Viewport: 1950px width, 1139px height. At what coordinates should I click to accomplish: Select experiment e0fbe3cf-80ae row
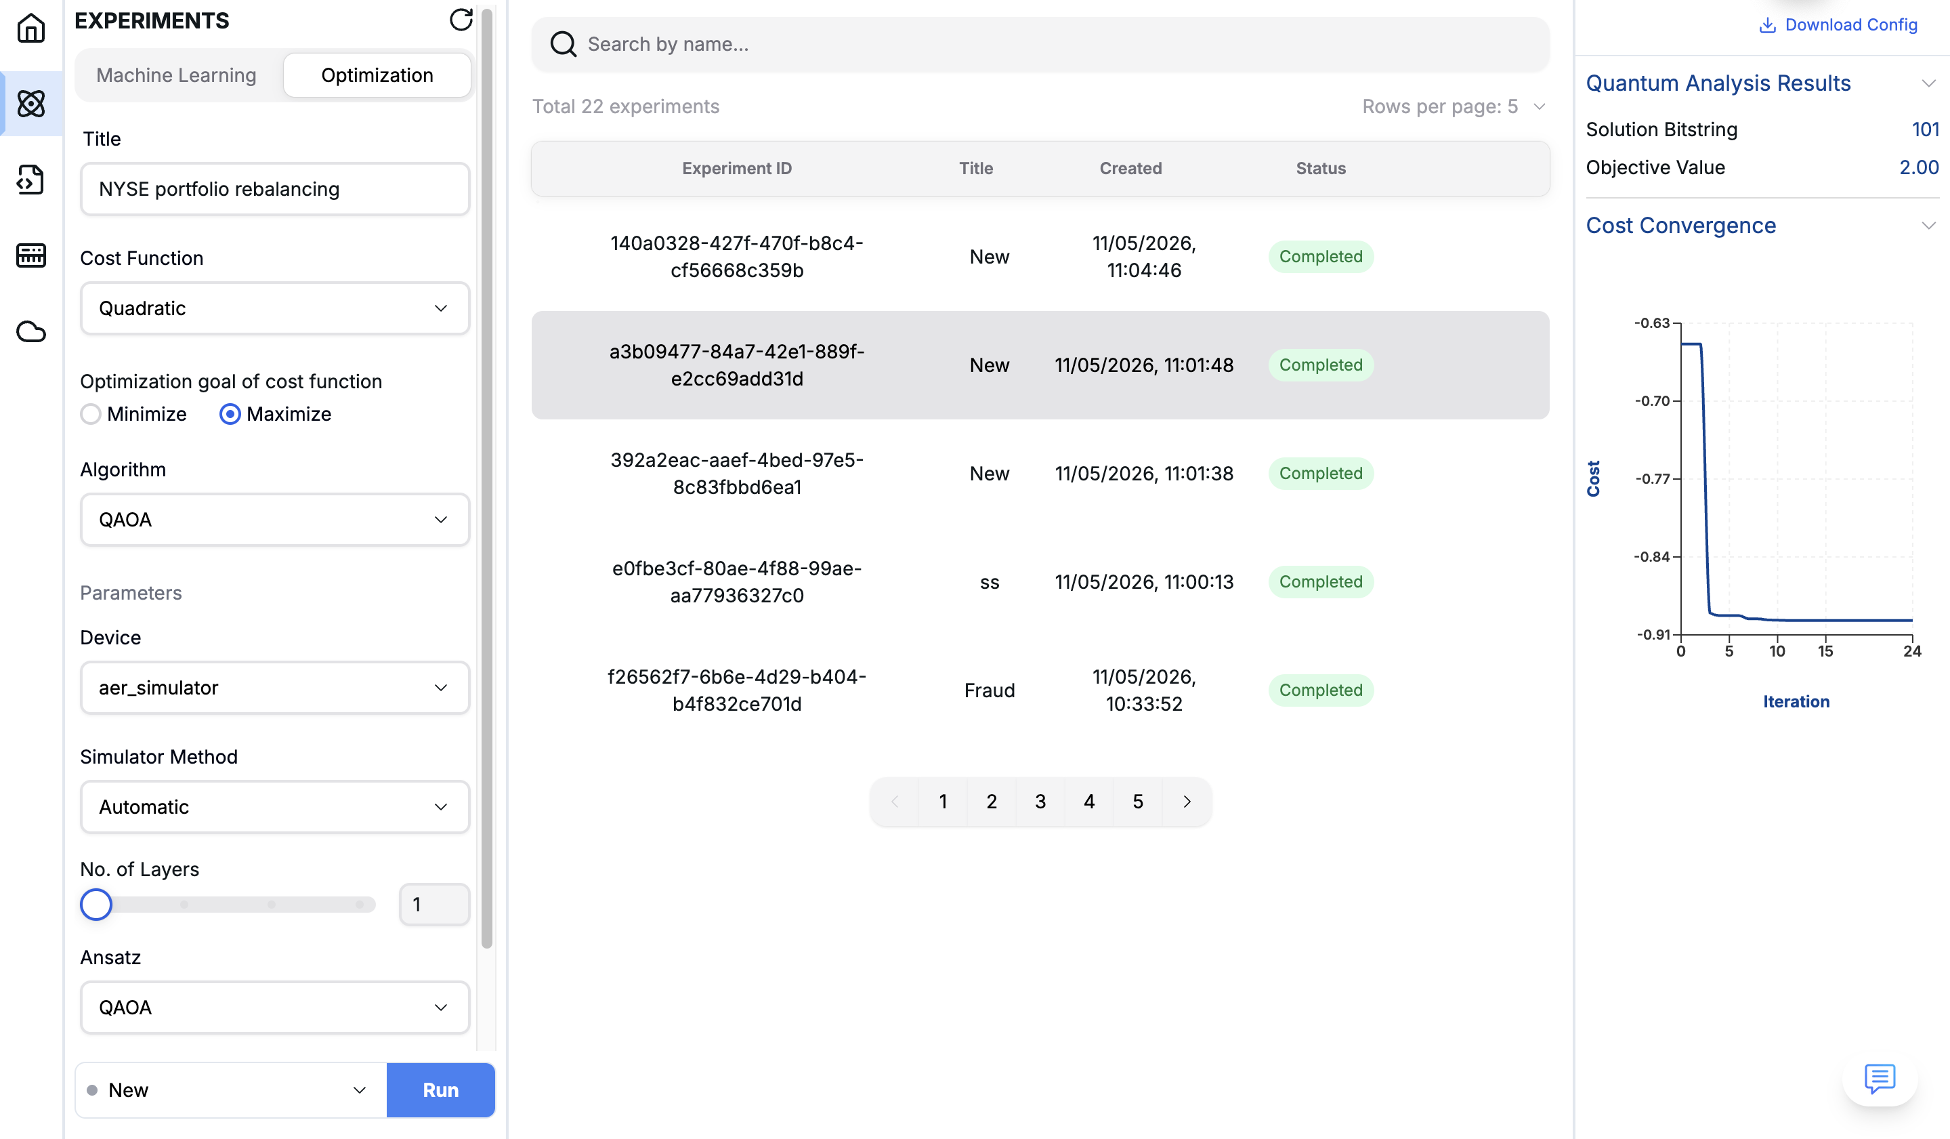click(x=1040, y=582)
